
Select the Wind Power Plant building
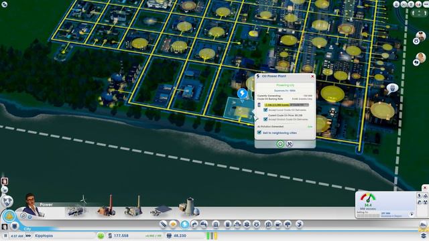[76, 207]
